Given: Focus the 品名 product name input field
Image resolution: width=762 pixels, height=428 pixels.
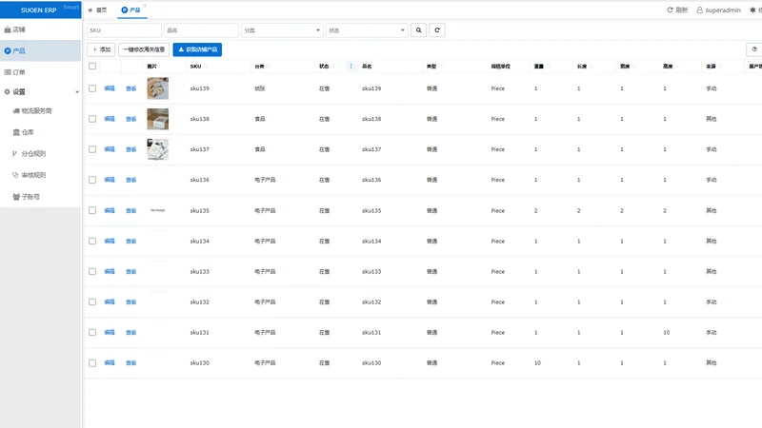Looking at the screenshot, I should point(201,30).
